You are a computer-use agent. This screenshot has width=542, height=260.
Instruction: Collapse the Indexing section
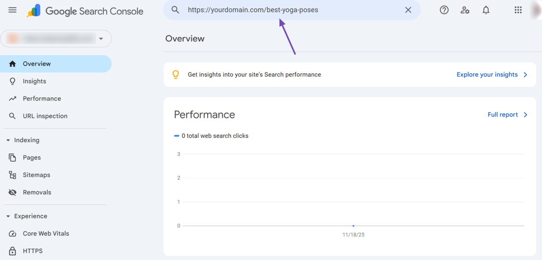coord(9,140)
